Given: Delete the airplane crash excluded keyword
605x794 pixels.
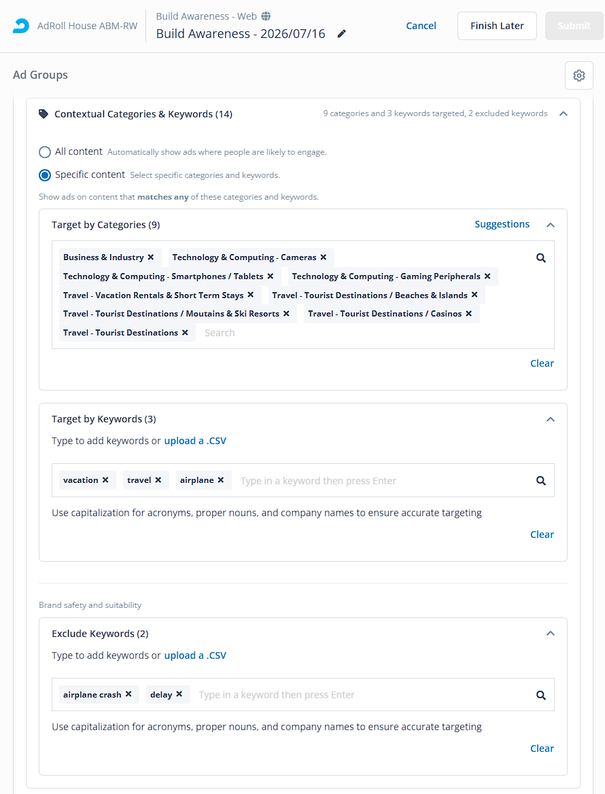Looking at the screenshot, I should click(x=128, y=694).
